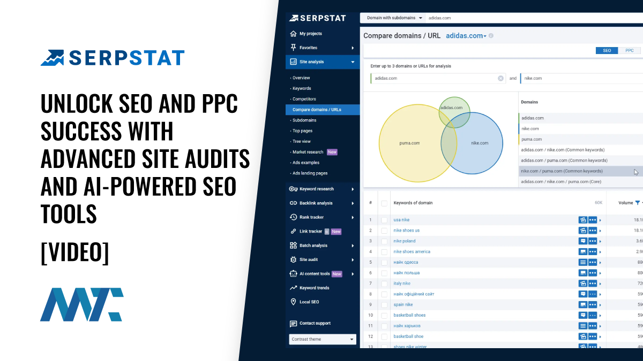Open the Local SEO pin icon
Screen dimensions: 643x361
(293, 302)
